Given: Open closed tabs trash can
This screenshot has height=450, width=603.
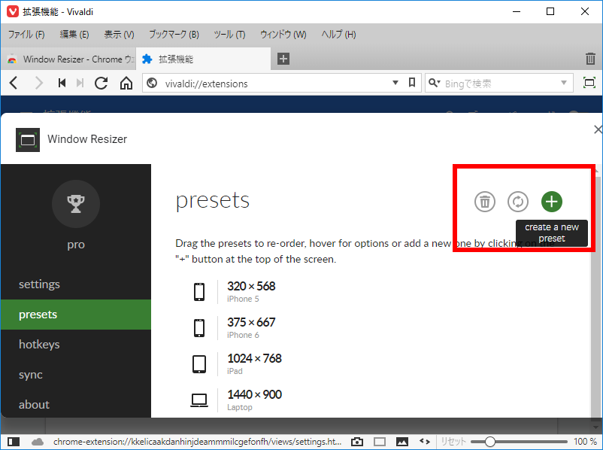Looking at the screenshot, I should [x=590, y=59].
